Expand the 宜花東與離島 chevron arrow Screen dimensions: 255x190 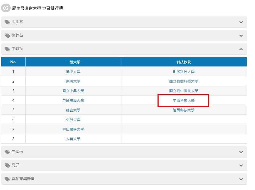click(241, 179)
